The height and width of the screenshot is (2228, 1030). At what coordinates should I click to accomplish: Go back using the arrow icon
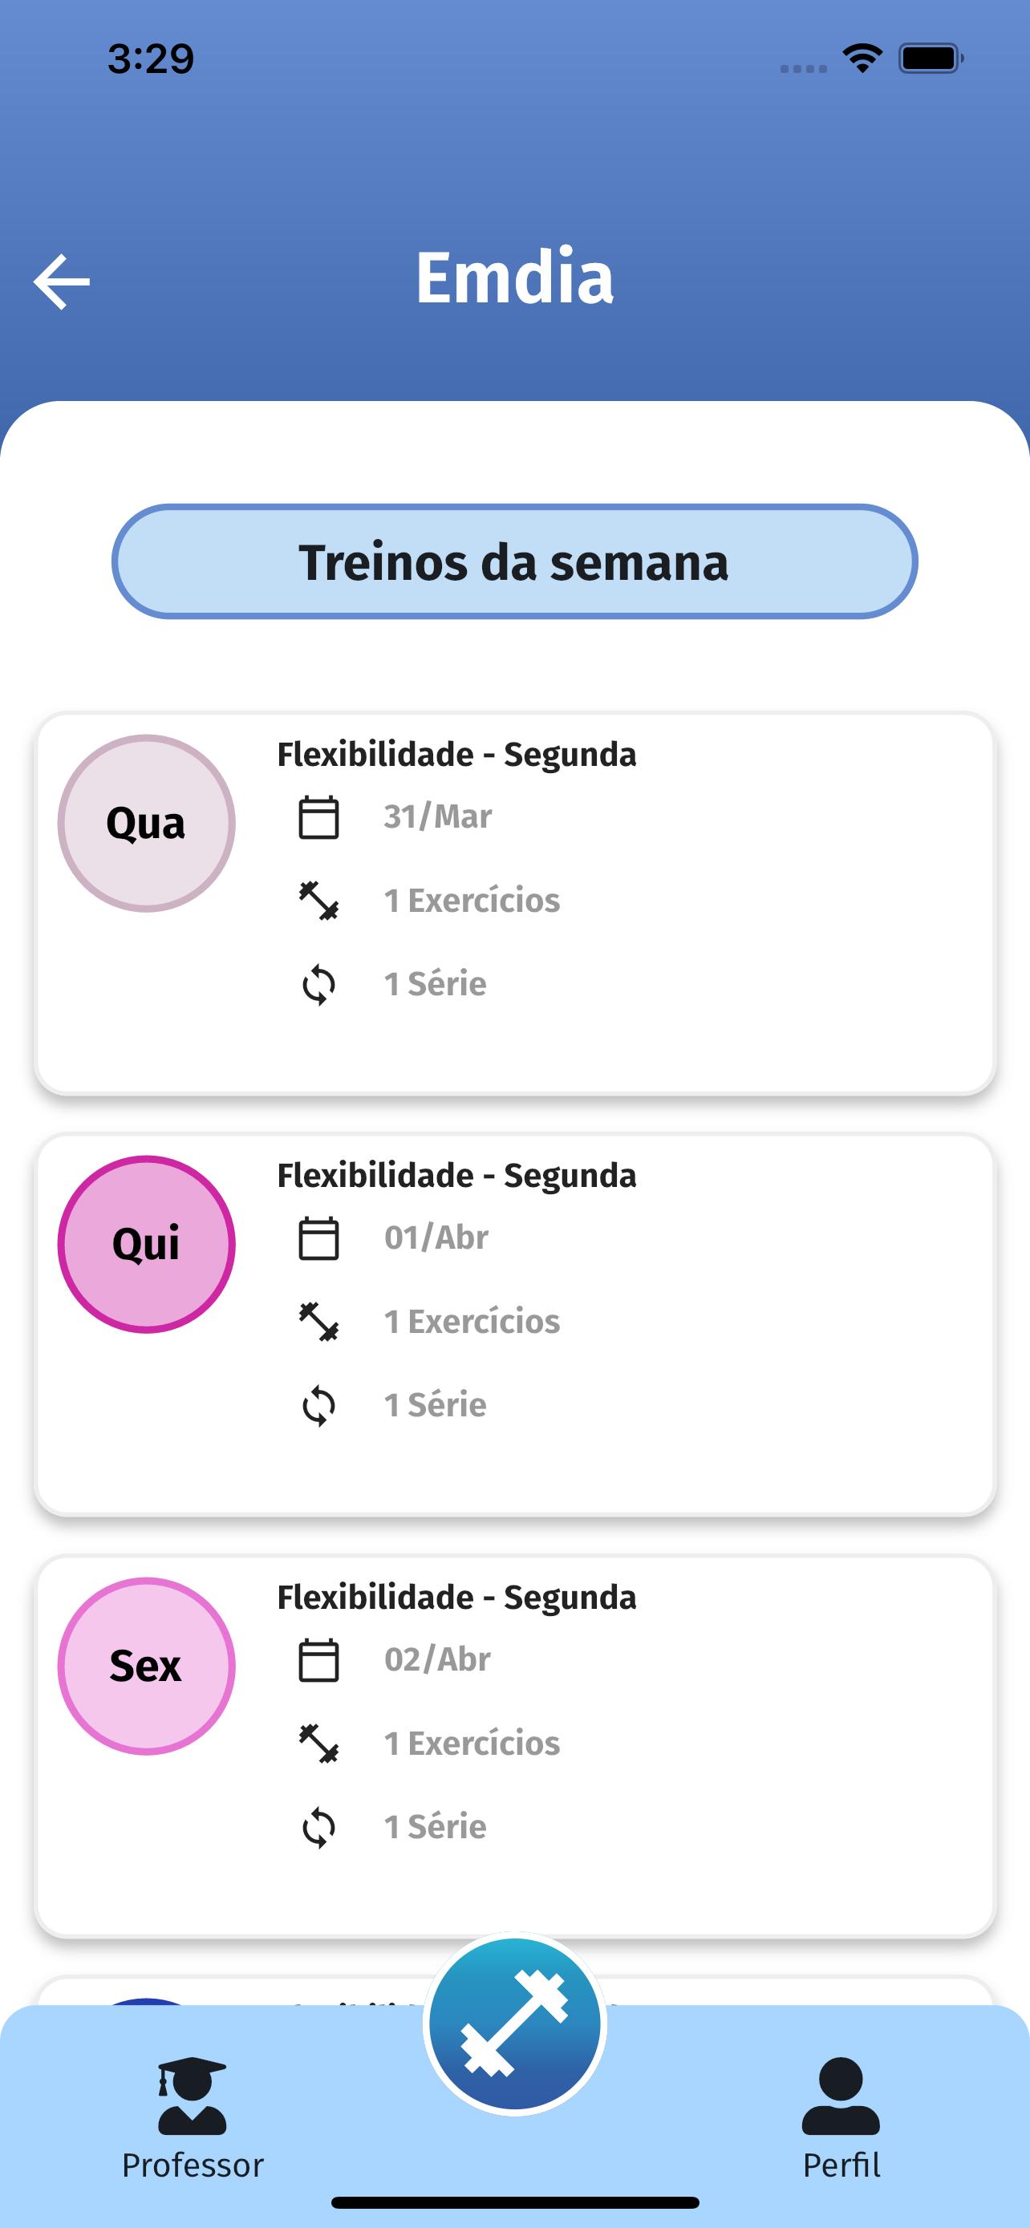(62, 281)
